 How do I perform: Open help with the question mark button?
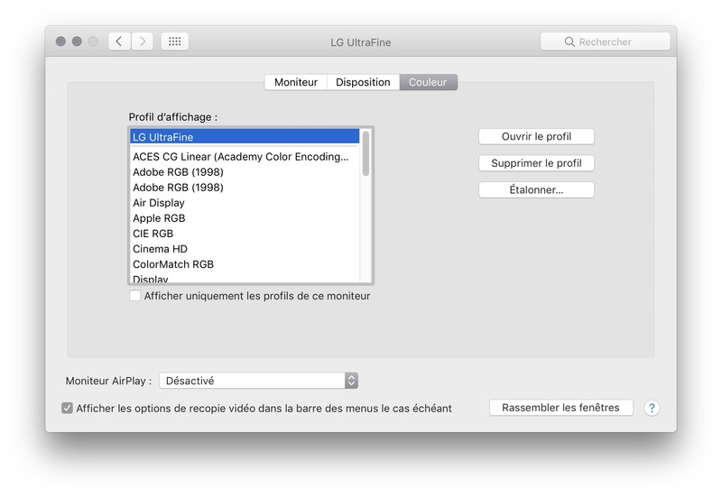coord(652,408)
